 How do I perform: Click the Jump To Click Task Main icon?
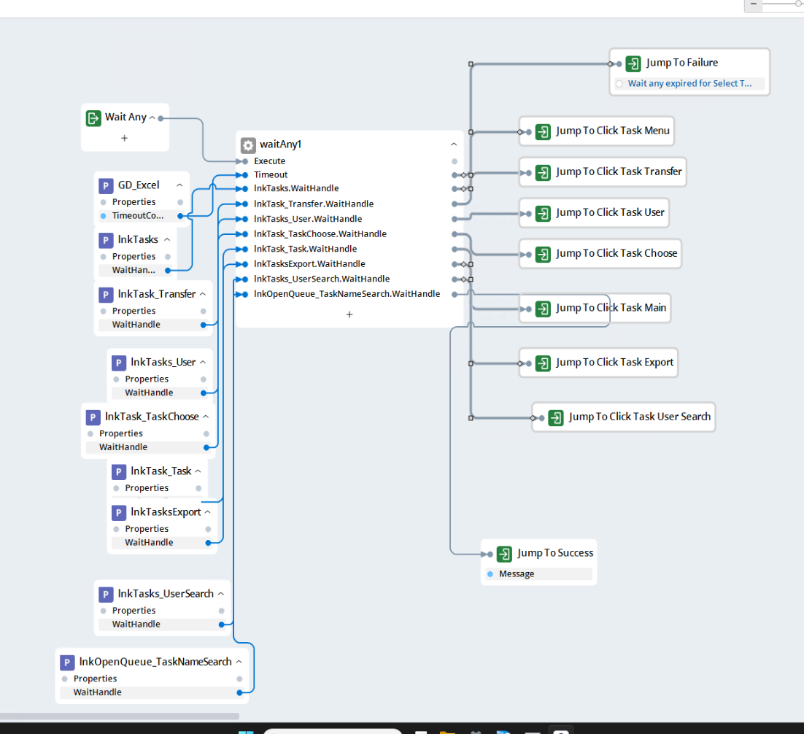(x=543, y=309)
